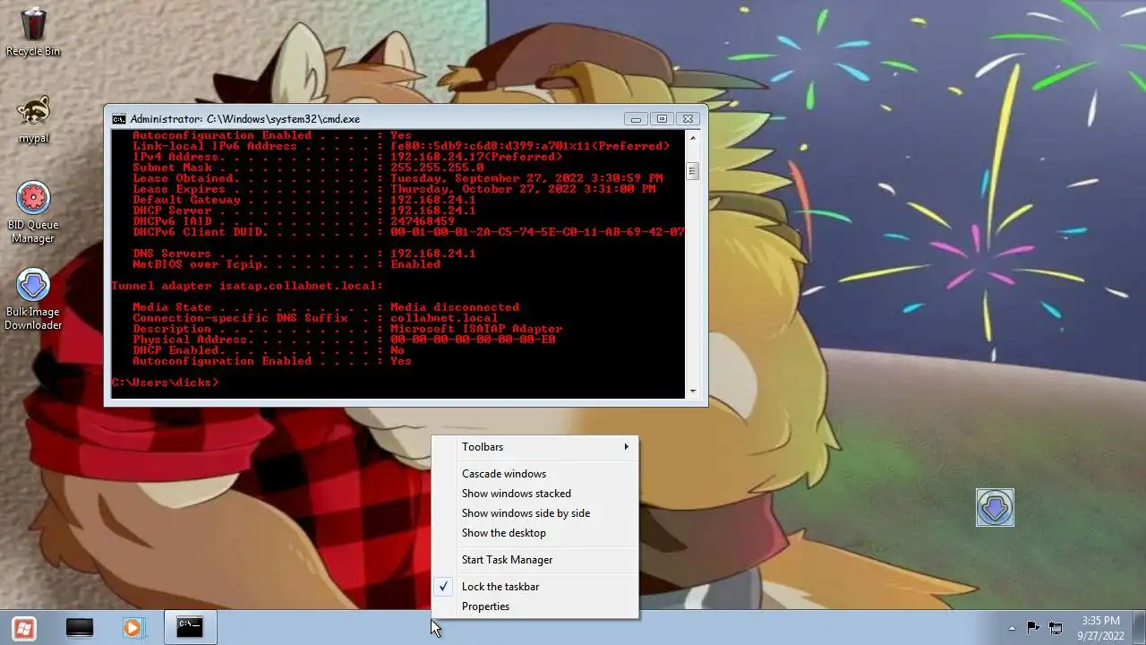Click the Physical Address line
This screenshot has width=1146, height=645.
(344, 340)
